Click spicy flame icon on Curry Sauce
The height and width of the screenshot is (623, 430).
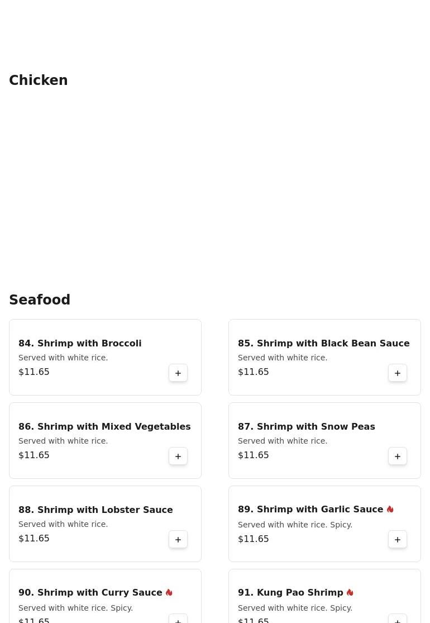click(169, 593)
